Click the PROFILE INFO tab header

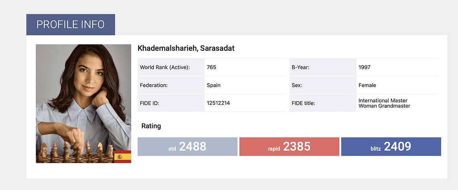tap(70, 25)
